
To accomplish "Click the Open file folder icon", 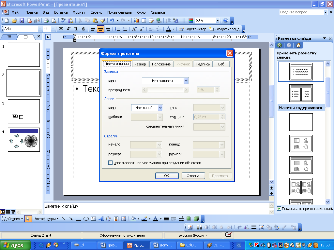I will 14,21.
